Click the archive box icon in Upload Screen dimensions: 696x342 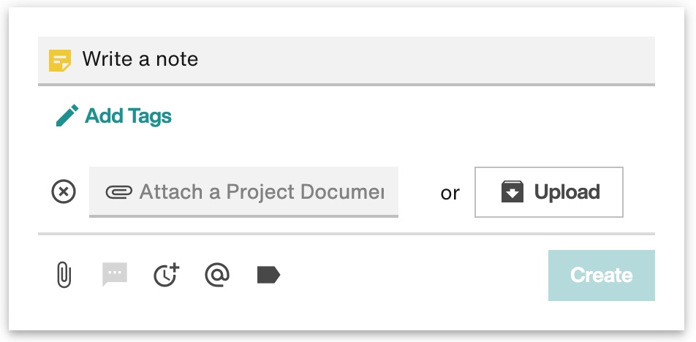pyautogui.click(x=512, y=192)
